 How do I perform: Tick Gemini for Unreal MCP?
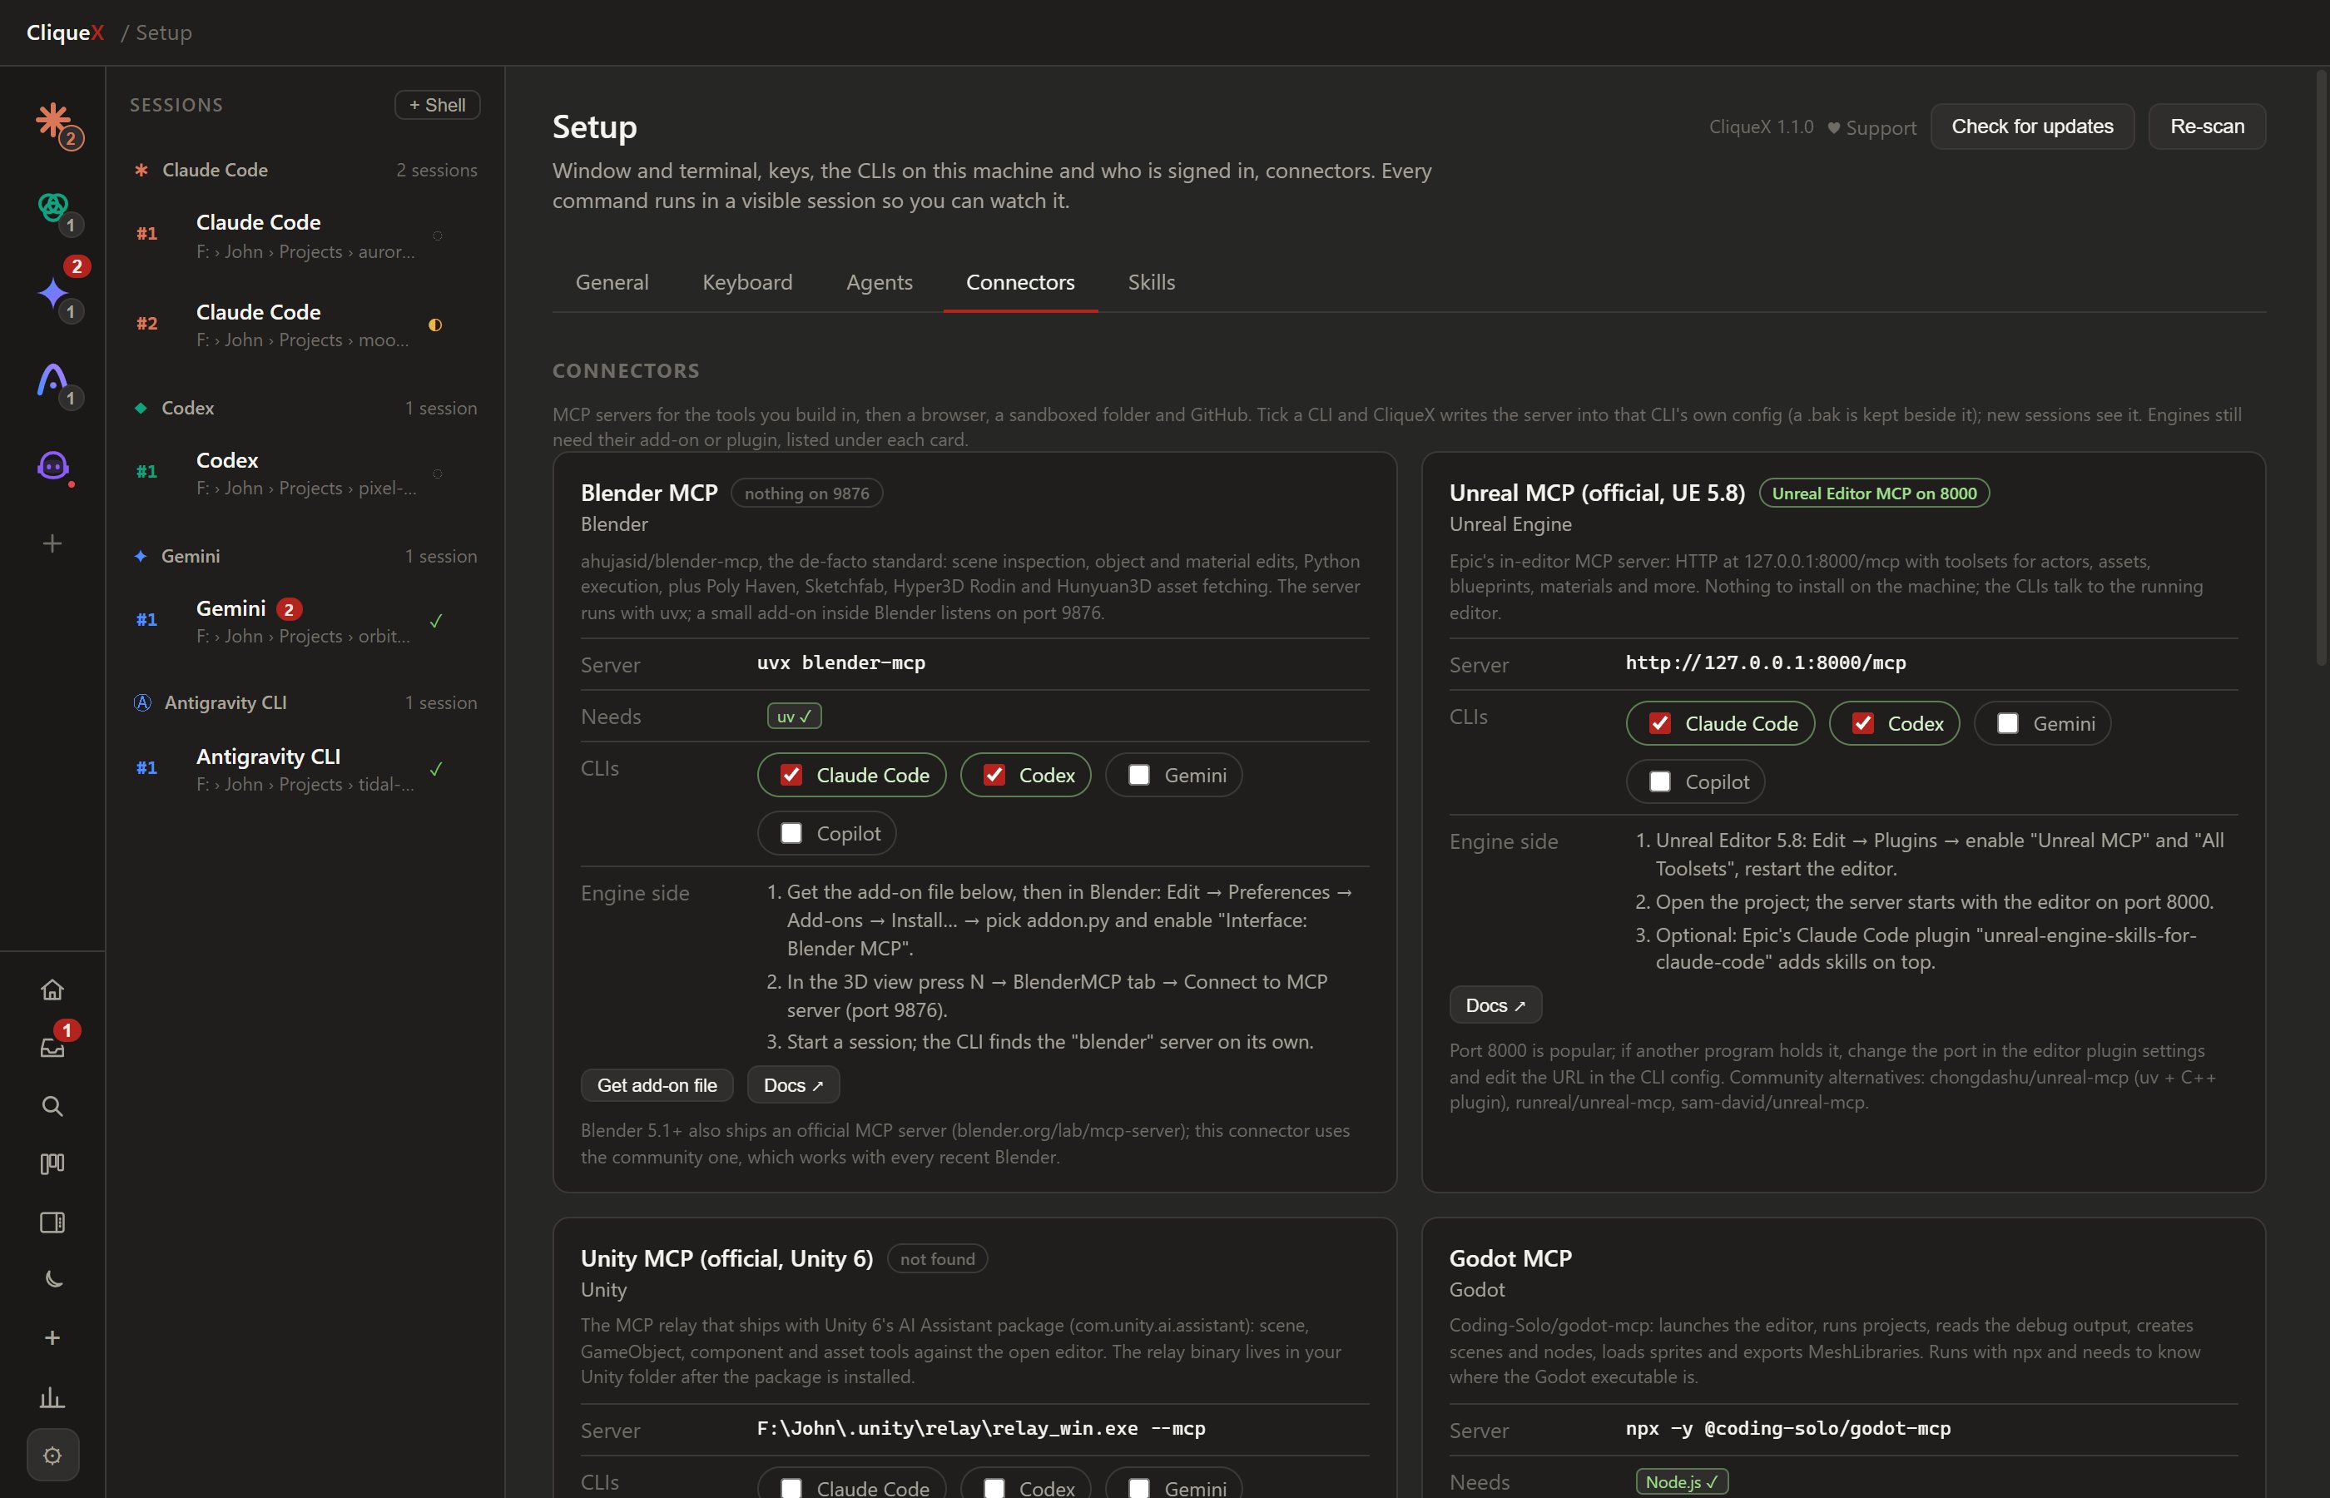[2007, 724]
